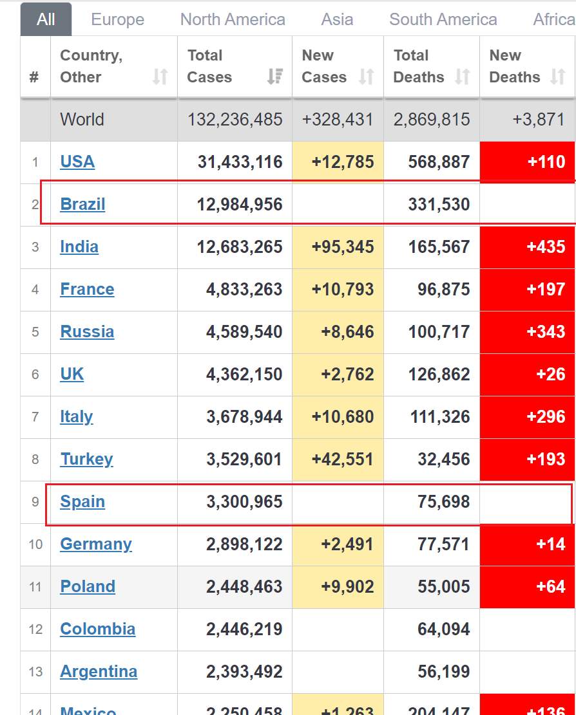Open the North America tab
Screen dimensions: 576x715
tap(233, 19)
